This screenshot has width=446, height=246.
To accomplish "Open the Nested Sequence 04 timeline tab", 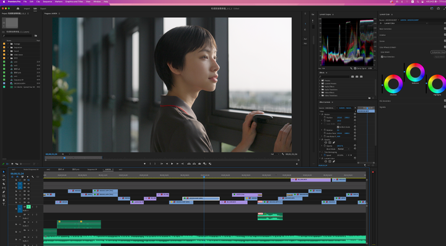I will tap(31, 170).
